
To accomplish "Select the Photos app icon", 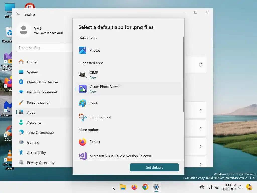I will pyautogui.click(x=82, y=50).
